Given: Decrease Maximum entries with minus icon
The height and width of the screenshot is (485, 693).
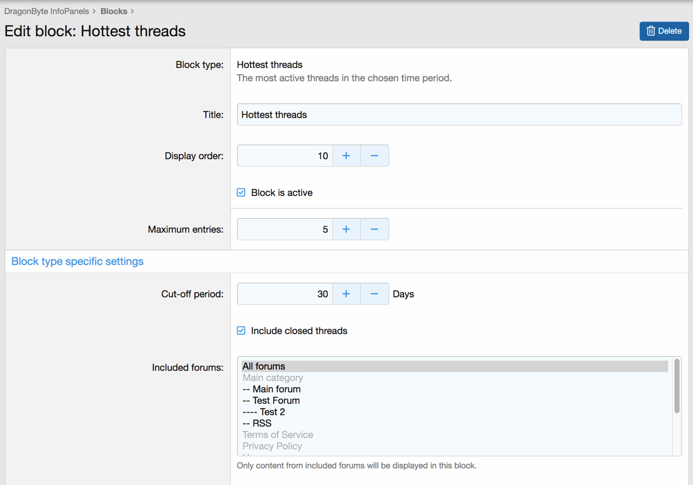Looking at the screenshot, I should pos(374,230).
